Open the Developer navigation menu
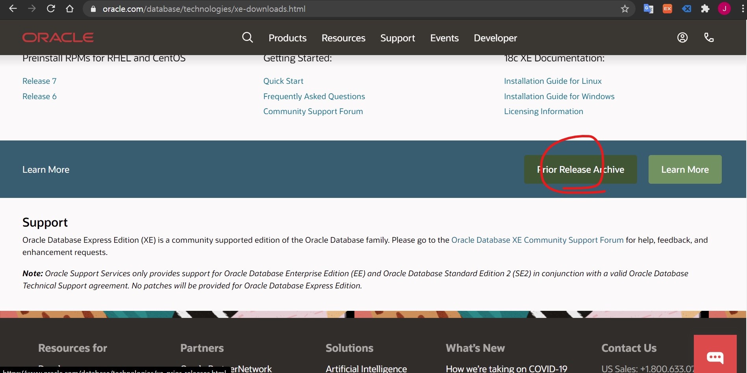 pyautogui.click(x=495, y=38)
